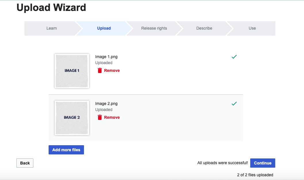Click the IMAGE 2 thumbnail
The height and width of the screenshot is (180, 304).
coord(72,118)
